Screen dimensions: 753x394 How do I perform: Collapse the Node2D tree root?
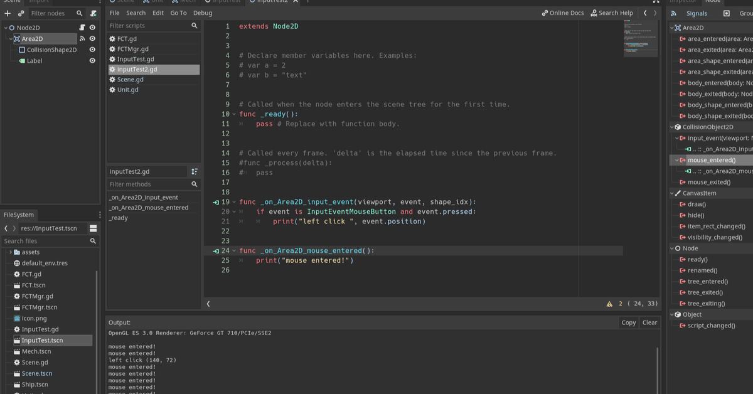[x=6, y=28]
